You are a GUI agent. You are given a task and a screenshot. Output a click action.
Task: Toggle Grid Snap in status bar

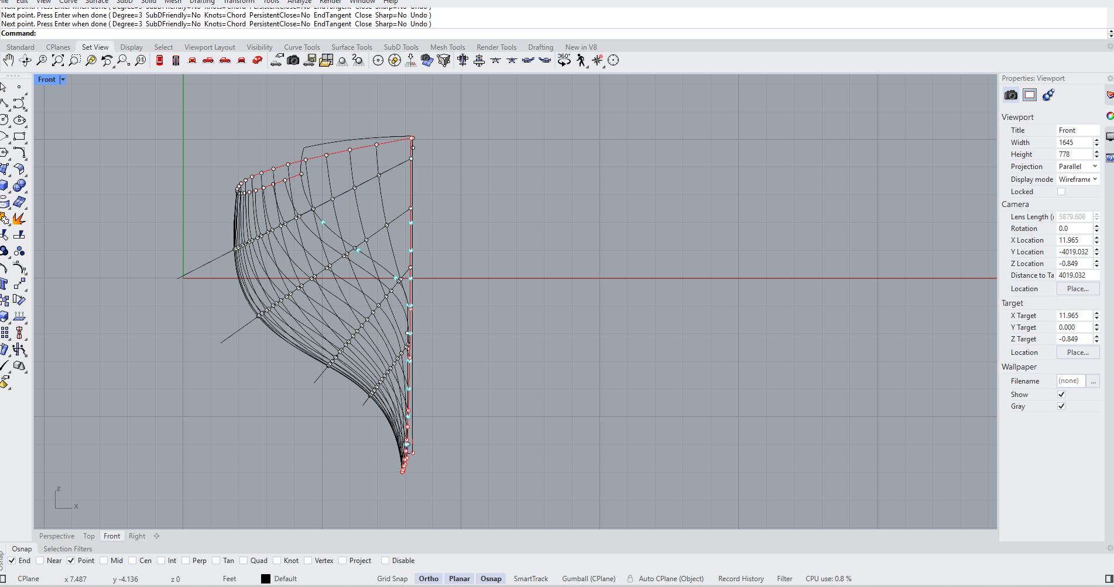click(x=392, y=579)
